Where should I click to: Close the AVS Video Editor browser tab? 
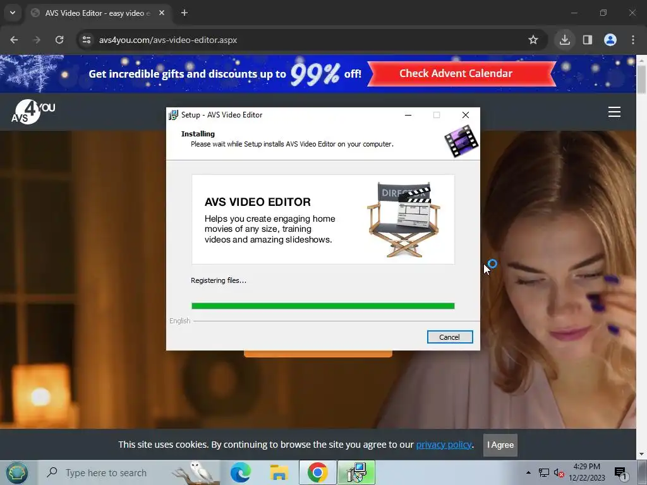(162, 13)
